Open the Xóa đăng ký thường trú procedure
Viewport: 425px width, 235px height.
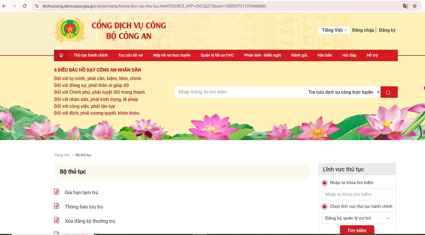pos(90,221)
